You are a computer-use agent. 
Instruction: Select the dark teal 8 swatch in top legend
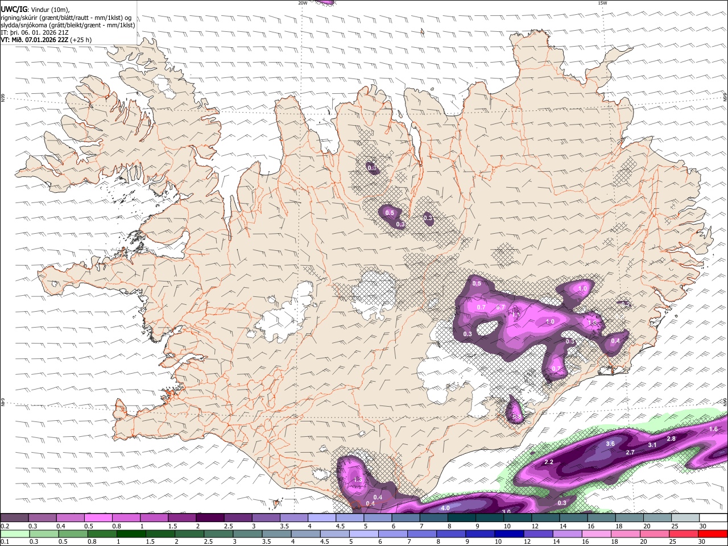pyautogui.click(x=462, y=518)
